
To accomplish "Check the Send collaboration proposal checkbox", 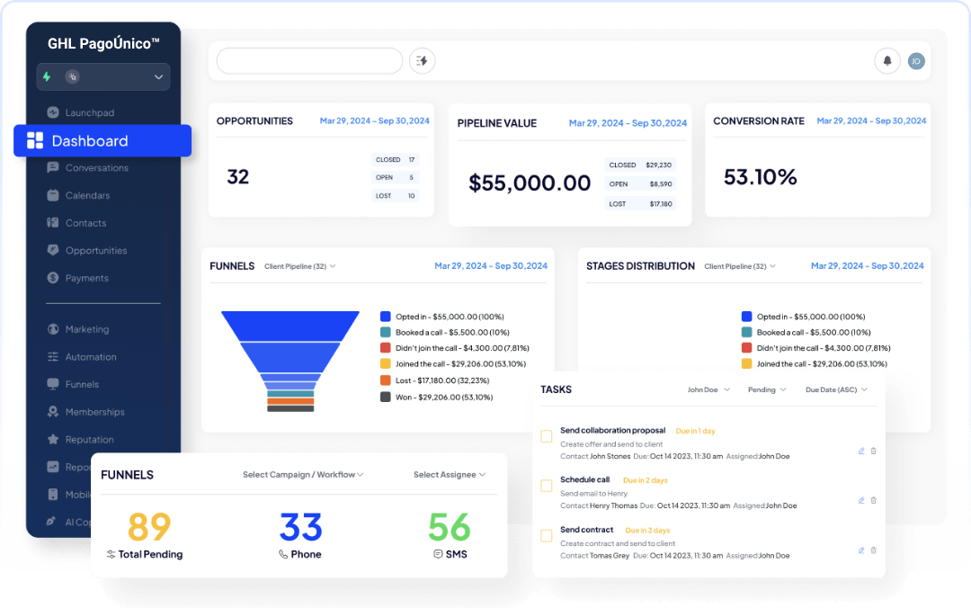I will pos(547,436).
